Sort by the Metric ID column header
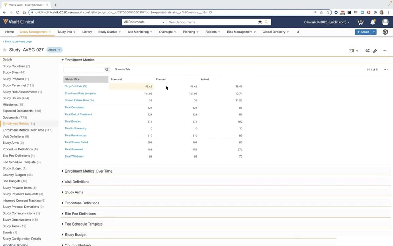 (x=86, y=79)
